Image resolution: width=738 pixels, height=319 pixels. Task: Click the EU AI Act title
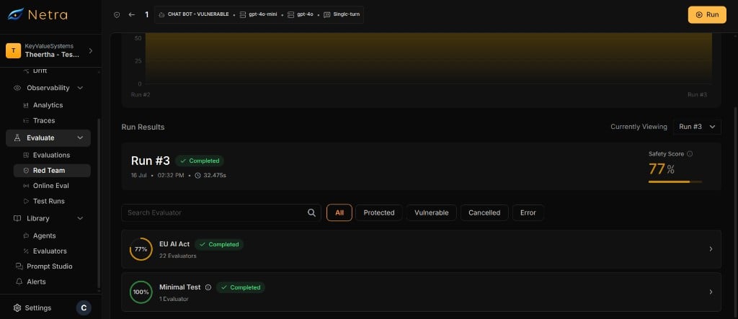click(174, 243)
